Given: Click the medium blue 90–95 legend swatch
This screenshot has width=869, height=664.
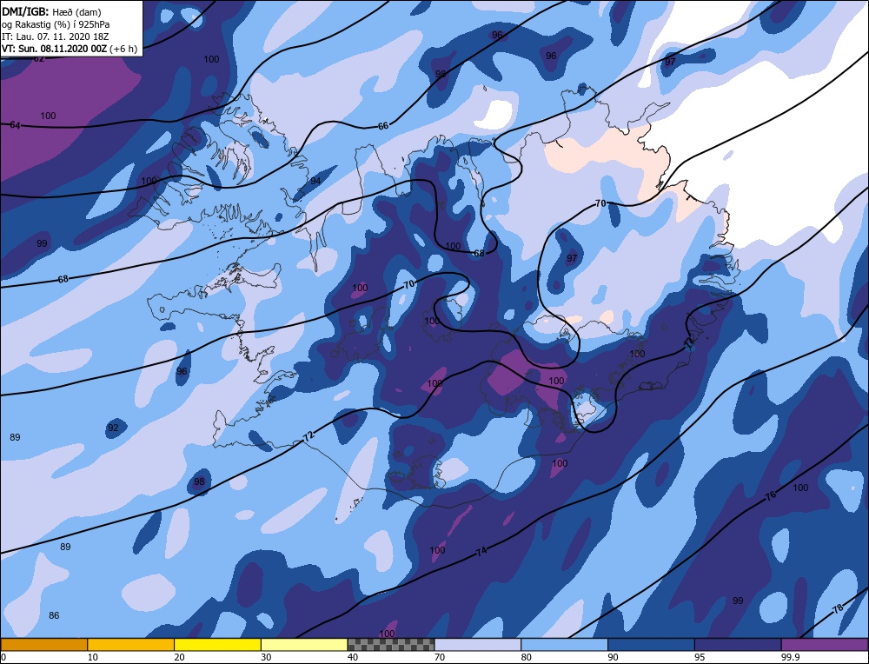Looking at the screenshot, I should [x=651, y=645].
